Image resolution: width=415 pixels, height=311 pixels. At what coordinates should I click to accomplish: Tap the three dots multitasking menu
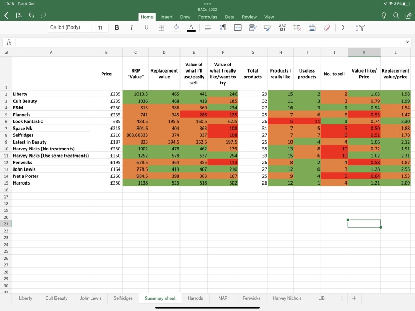point(208,4)
